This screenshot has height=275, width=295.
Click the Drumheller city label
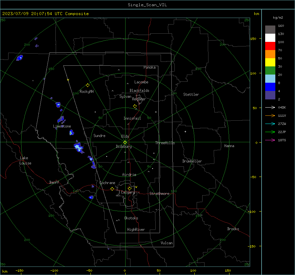[x=192, y=161]
